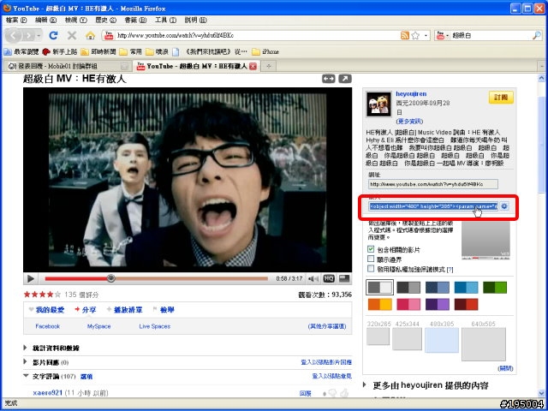Open the 新手上路 bookmark
Image resolution: width=548 pixels, height=411 pixels.
(59, 51)
